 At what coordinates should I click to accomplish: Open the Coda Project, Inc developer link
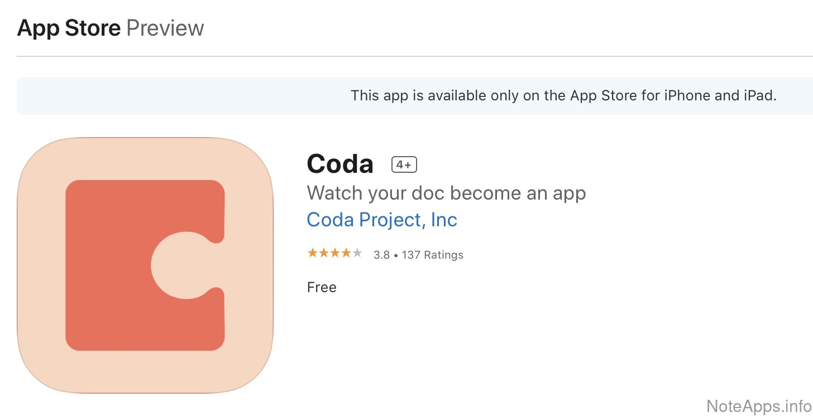[382, 220]
